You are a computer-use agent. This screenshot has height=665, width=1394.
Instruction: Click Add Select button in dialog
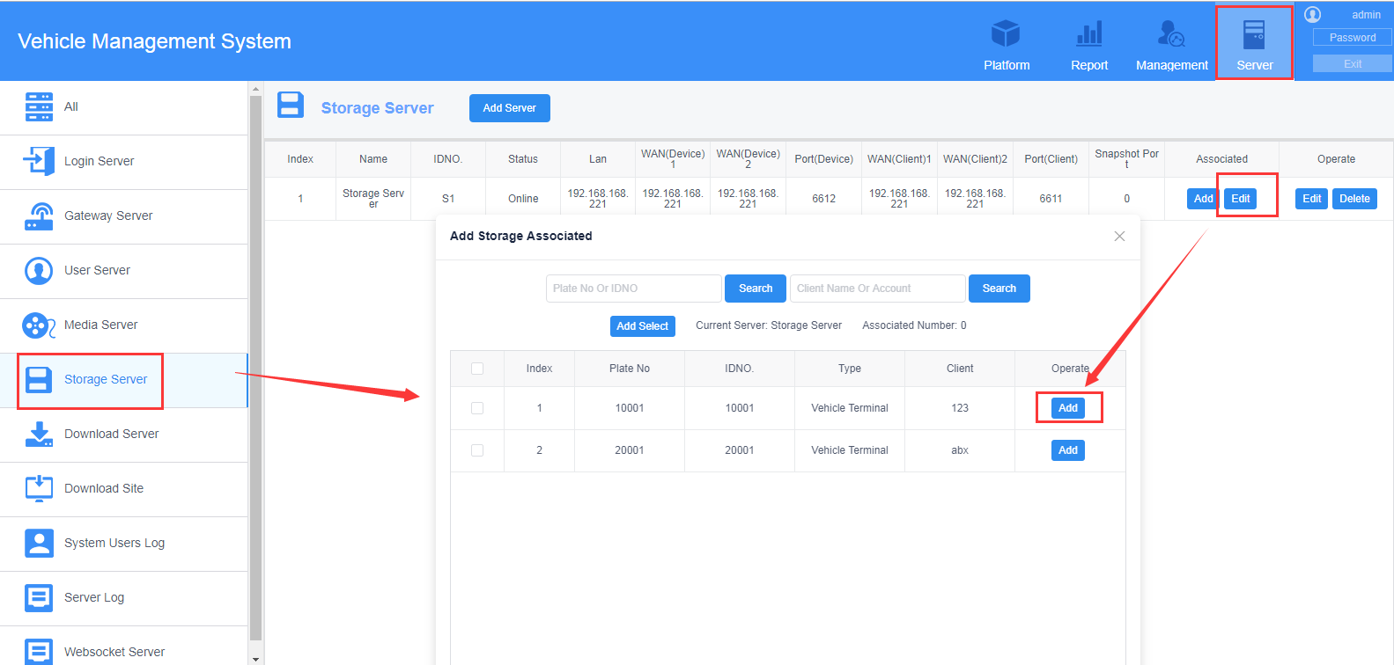point(643,326)
